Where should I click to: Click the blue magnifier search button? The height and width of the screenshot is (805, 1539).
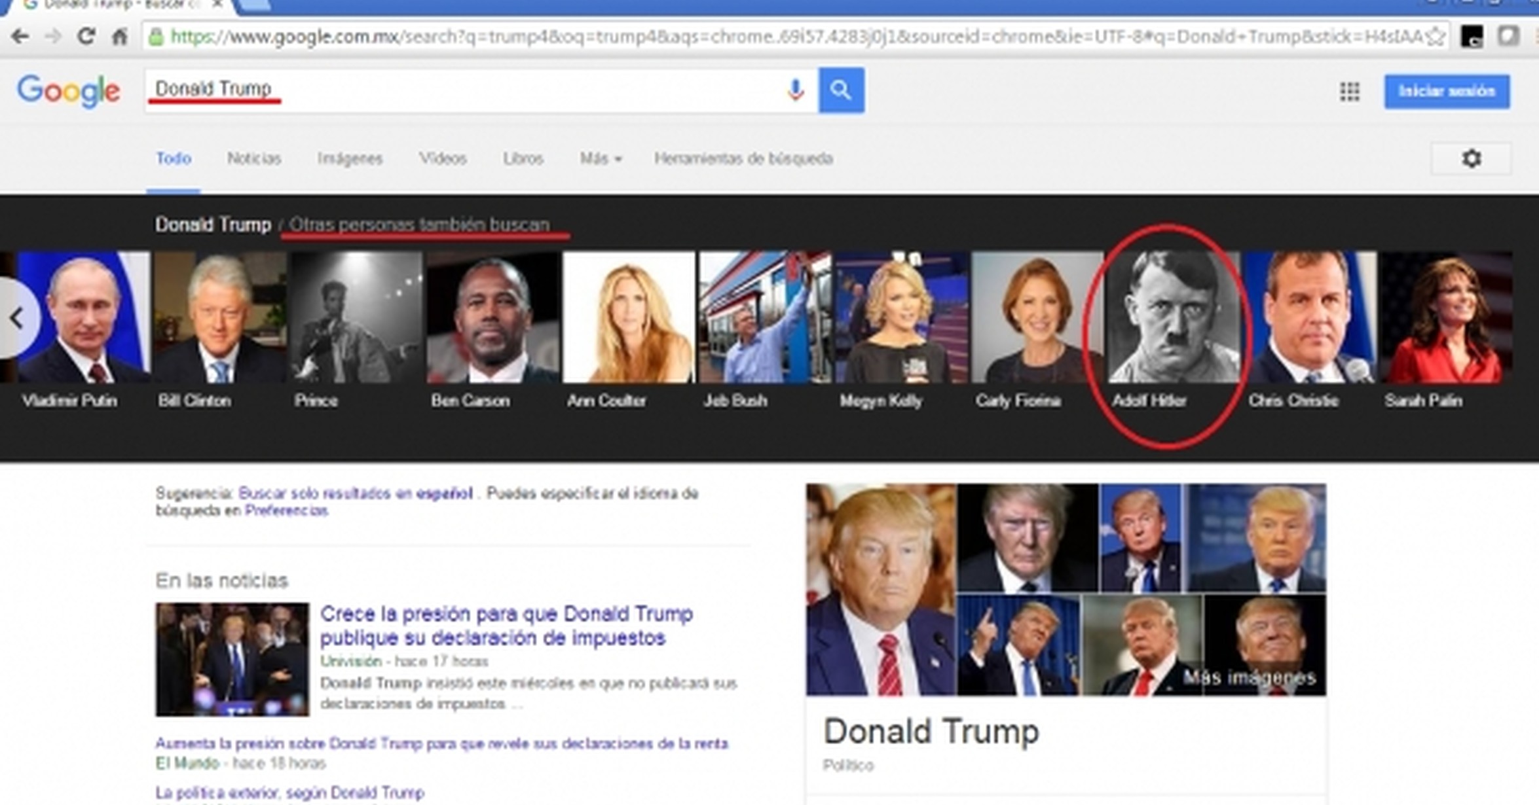pos(841,90)
